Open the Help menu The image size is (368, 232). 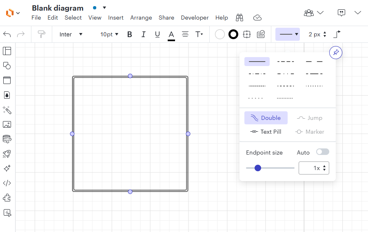point(222,18)
